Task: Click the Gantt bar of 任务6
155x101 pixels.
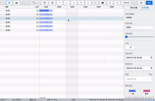Action: (46, 30)
